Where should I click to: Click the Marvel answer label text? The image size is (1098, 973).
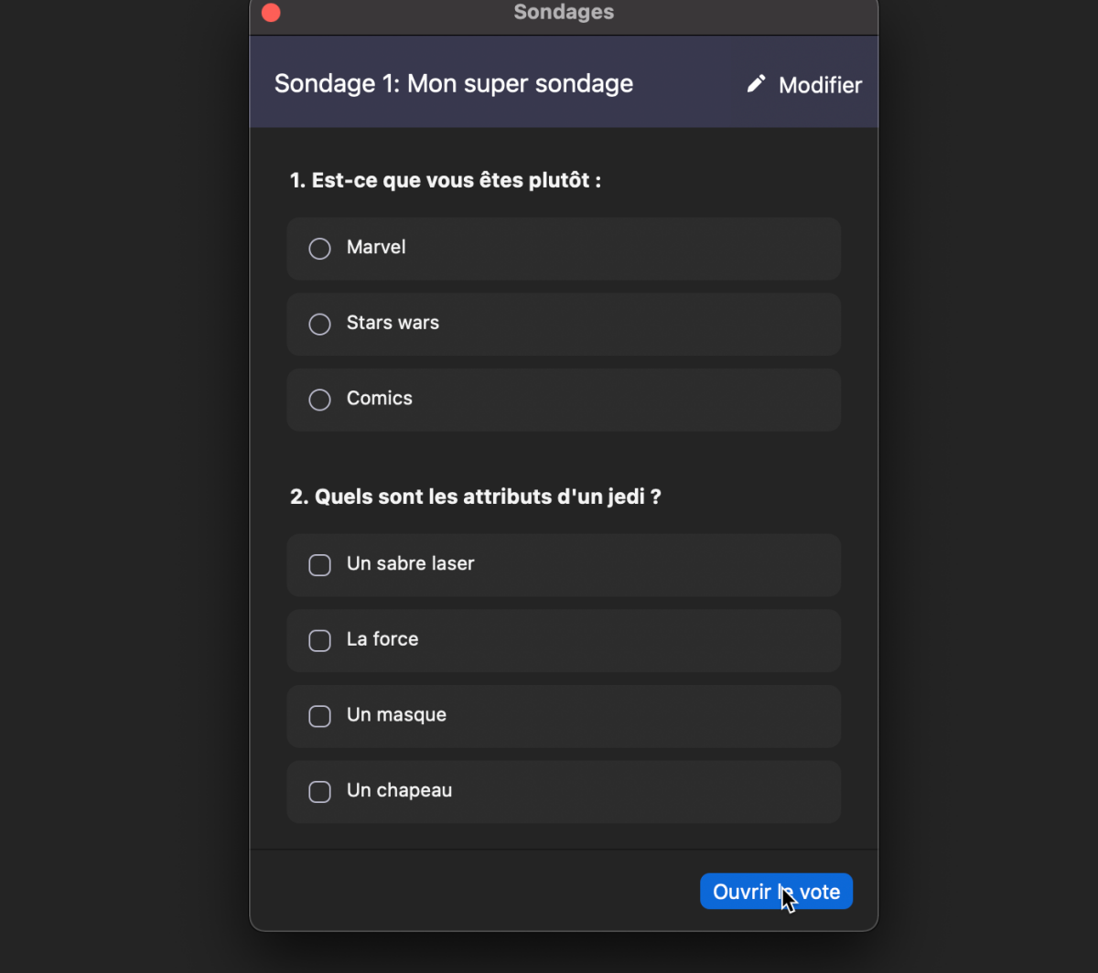[x=376, y=247]
